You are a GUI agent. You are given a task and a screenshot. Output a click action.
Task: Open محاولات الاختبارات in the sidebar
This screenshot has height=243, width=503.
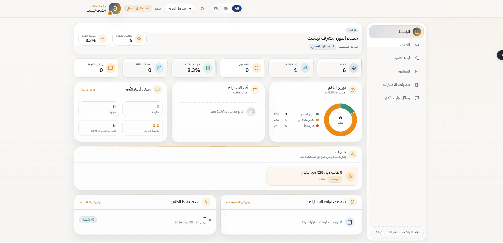click(396, 85)
